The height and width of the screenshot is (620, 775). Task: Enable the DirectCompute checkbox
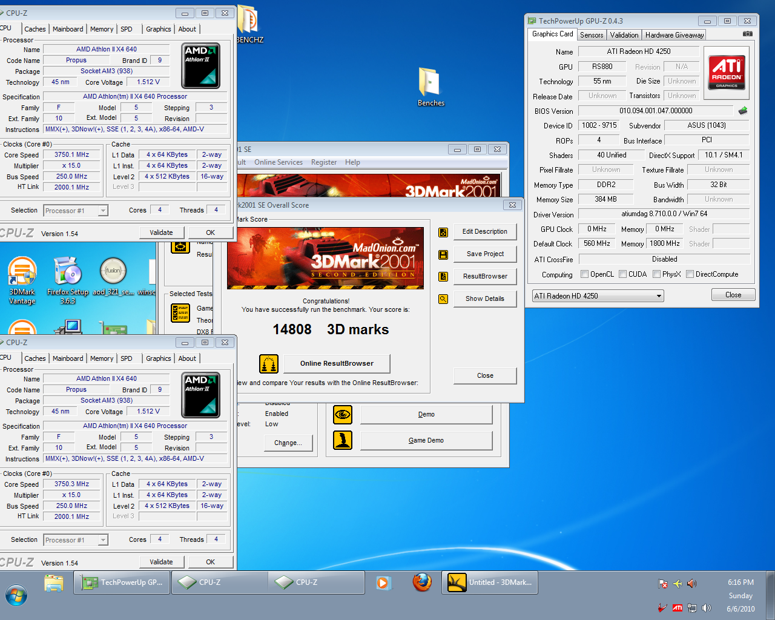point(690,274)
